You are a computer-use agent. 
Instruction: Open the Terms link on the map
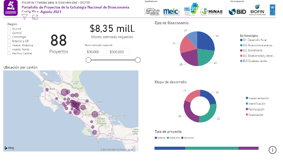click(130, 149)
